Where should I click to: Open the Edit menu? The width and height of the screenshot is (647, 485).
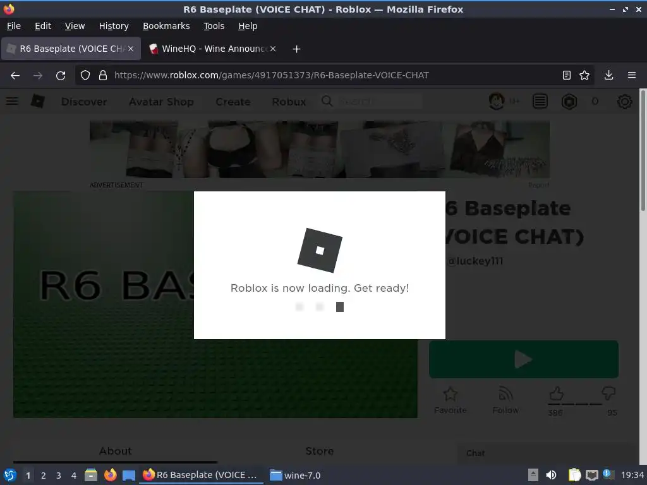43,26
